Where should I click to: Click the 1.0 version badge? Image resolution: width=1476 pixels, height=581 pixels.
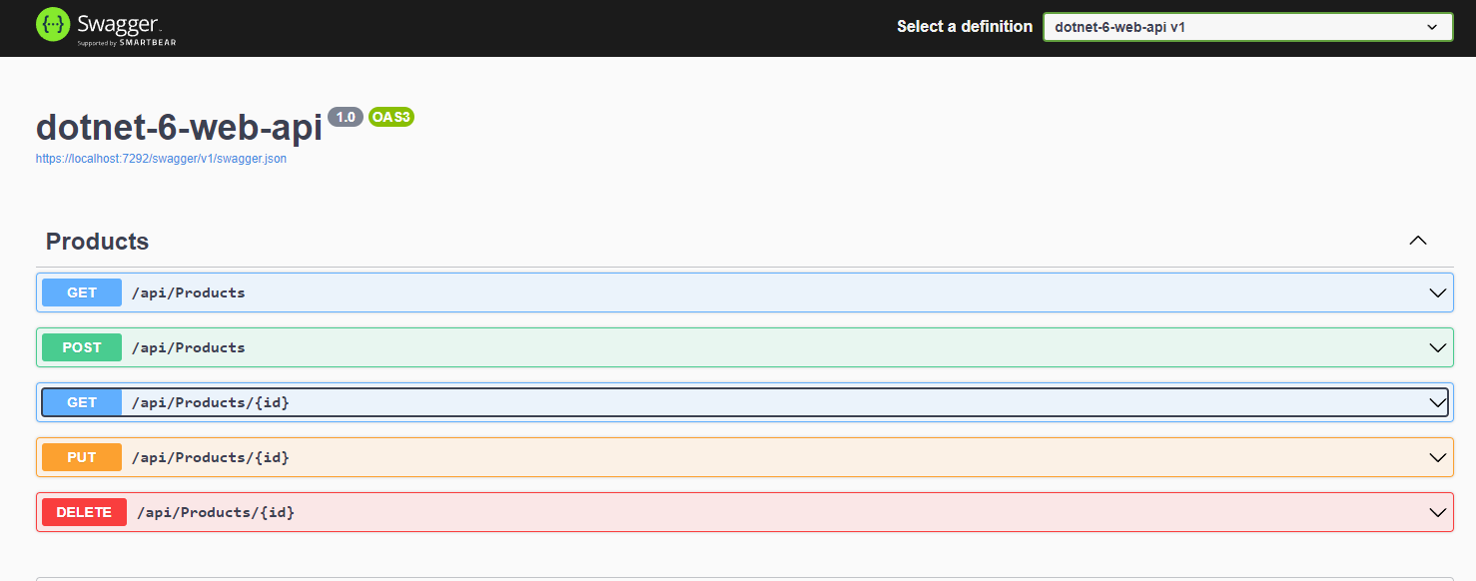pyautogui.click(x=346, y=117)
